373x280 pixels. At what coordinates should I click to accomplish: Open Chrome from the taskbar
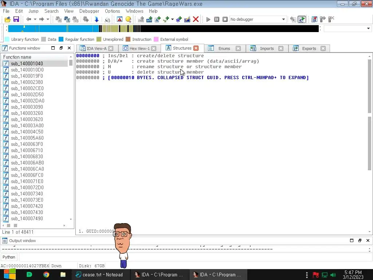[46, 275]
